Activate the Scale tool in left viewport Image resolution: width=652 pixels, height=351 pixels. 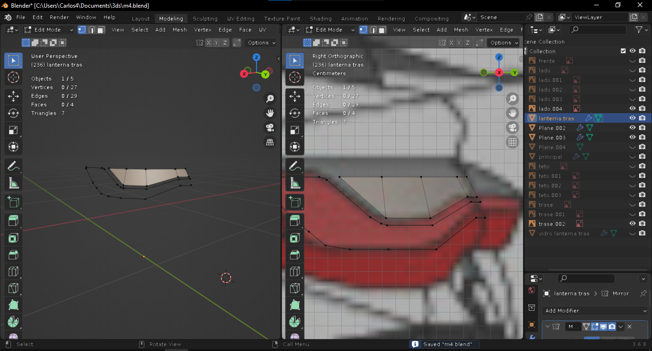tap(13, 130)
